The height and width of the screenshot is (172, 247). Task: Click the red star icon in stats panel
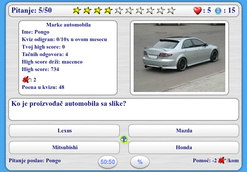[x=26, y=80]
